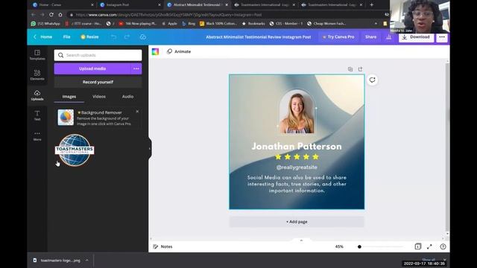This screenshot has height=268, width=477.
Task: Click the Record yourself button
Action: pyautogui.click(x=98, y=82)
